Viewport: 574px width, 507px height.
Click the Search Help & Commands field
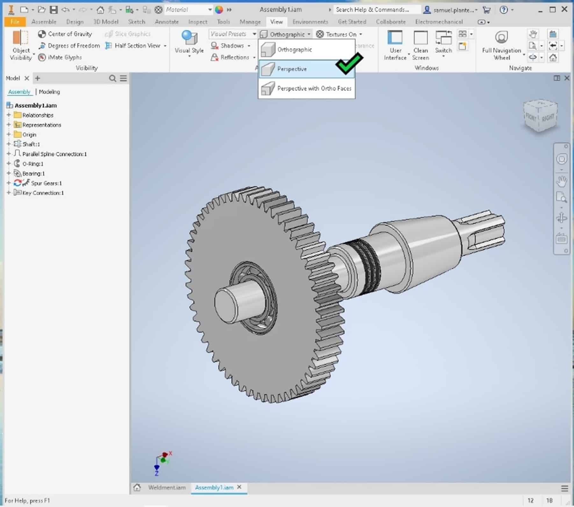point(373,10)
